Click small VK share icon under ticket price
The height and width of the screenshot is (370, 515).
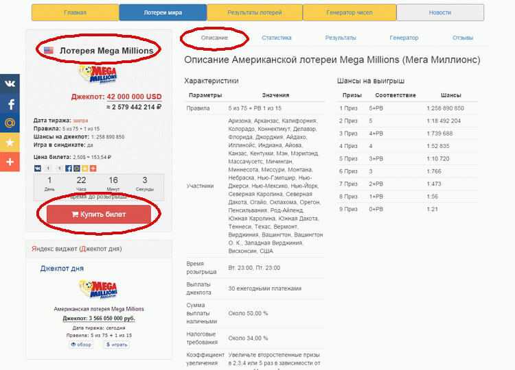click(38, 168)
